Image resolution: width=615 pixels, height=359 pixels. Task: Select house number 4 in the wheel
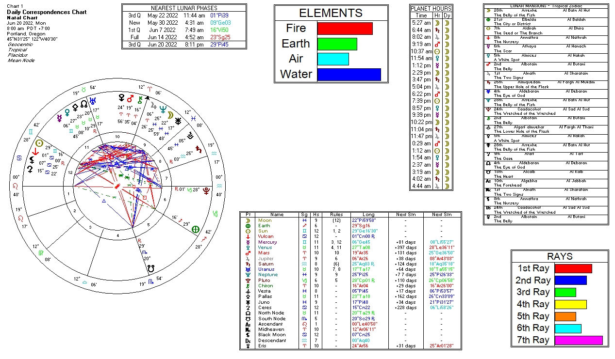pyautogui.click(x=117, y=236)
